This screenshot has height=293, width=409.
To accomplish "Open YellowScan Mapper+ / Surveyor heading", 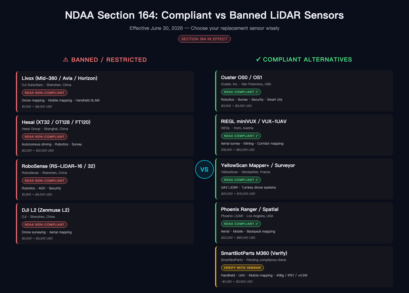I will [x=258, y=165].
